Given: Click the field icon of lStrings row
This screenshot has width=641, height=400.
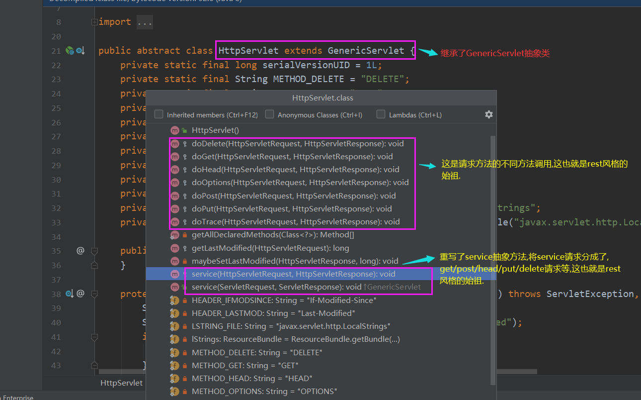Looking at the screenshot, I should 174,339.
